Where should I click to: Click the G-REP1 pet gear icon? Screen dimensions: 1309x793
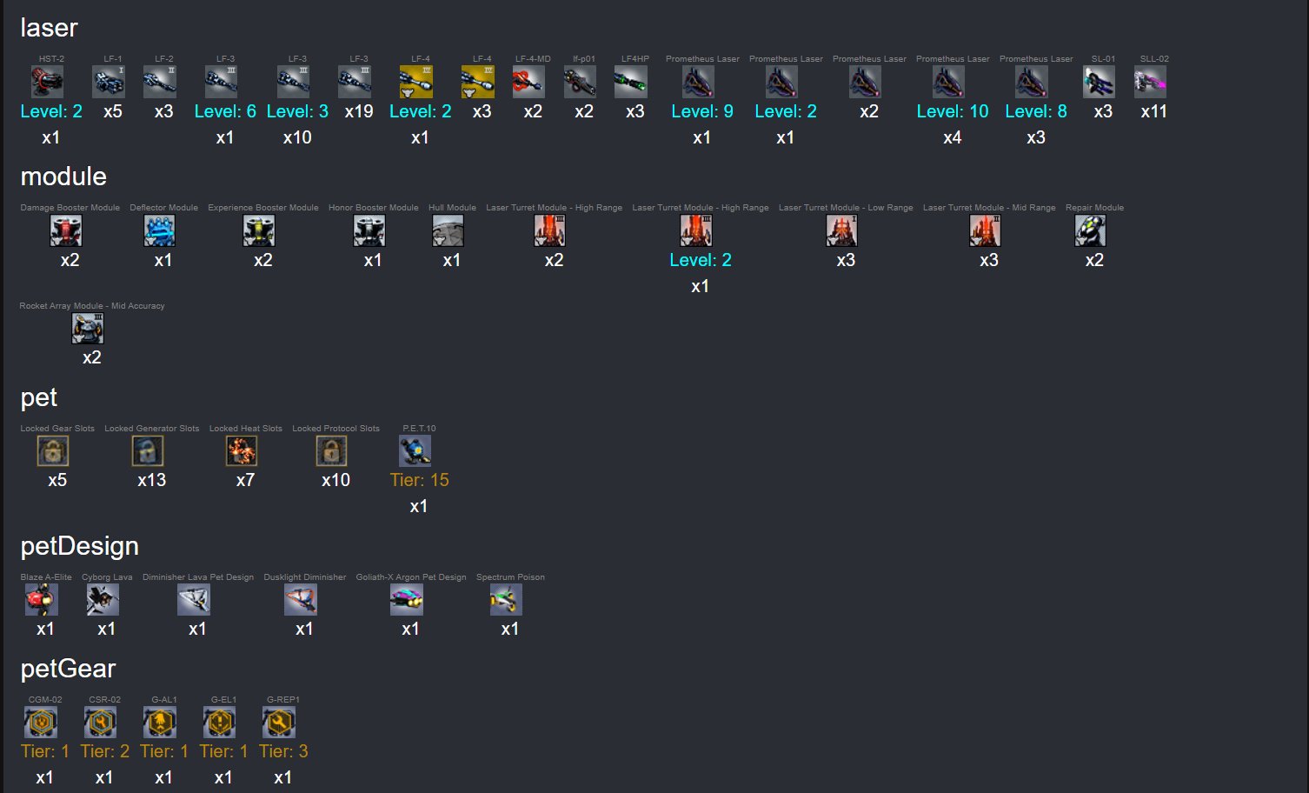(279, 723)
